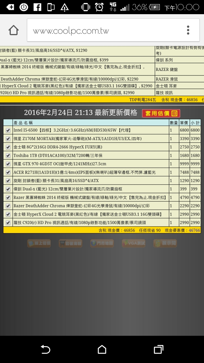This screenshot has height=363, width=204.
Task: Uncheck the 微星 GTX 970 checkbox
Action: (x=8, y=164)
